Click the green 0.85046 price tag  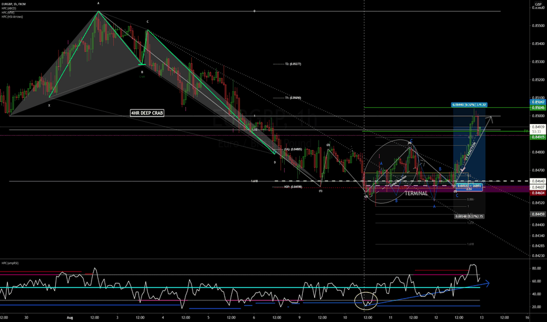(538, 108)
